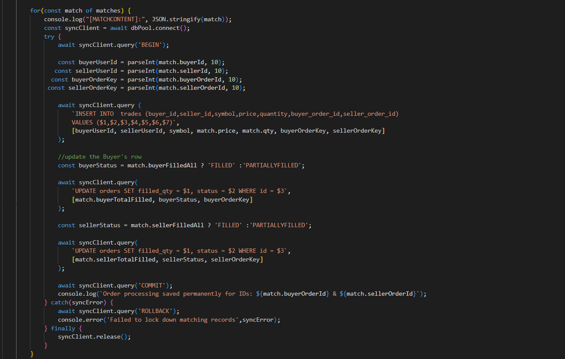
Task: Click the "const buyerOrderKey" declaration
Action: point(146,79)
